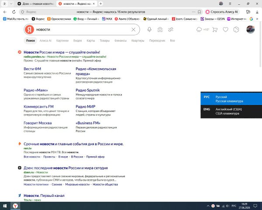Switch to Алиса AI tab

pyautogui.click(x=45, y=41)
